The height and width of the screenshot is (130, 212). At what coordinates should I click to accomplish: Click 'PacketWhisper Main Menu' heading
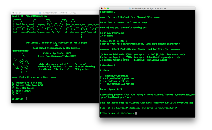pos(34,77)
